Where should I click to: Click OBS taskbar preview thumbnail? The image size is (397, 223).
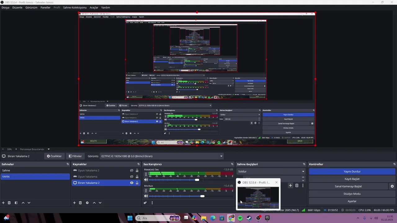(258, 198)
